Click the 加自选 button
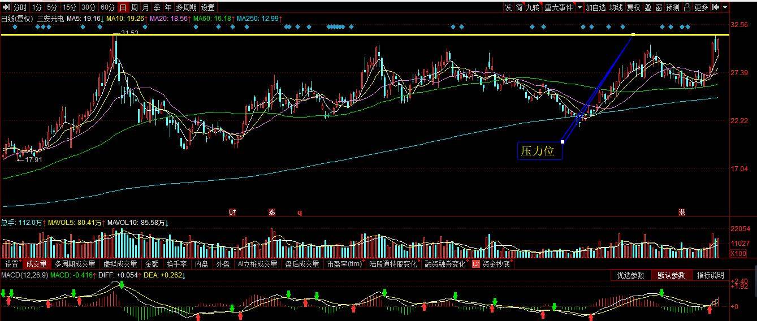The width and height of the screenshot is (757, 321). tap(595, 7)
